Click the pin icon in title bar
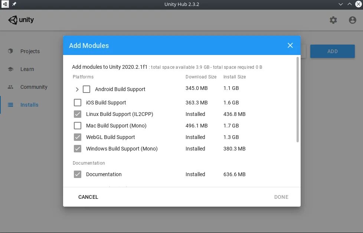 (x=14, y=4)
